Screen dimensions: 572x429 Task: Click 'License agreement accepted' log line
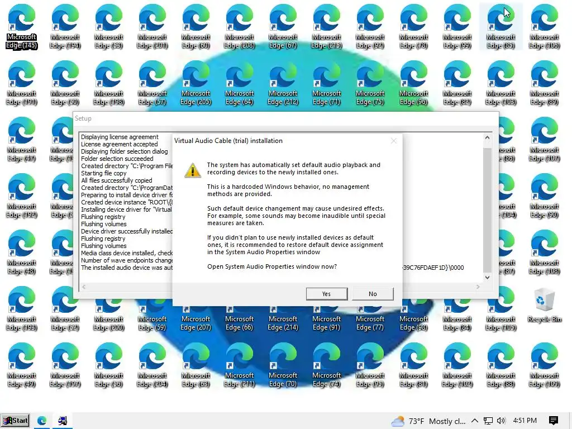pos(120,144)
